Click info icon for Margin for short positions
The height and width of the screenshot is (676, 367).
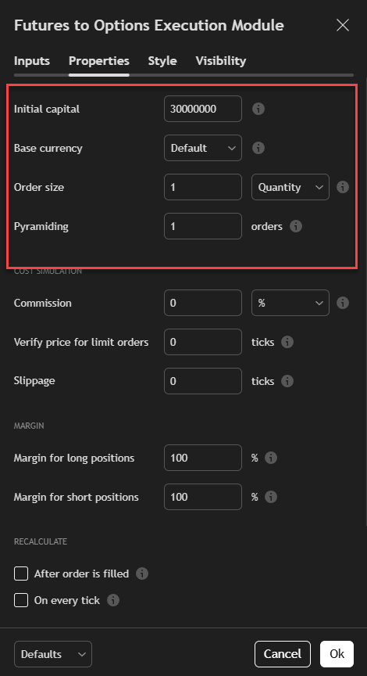click(x=271, y=497)
